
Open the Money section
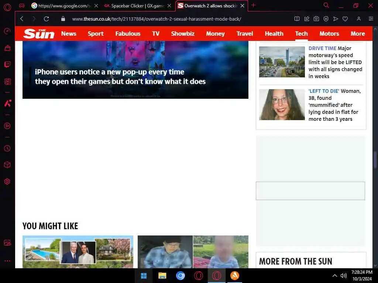click(215, 34)
